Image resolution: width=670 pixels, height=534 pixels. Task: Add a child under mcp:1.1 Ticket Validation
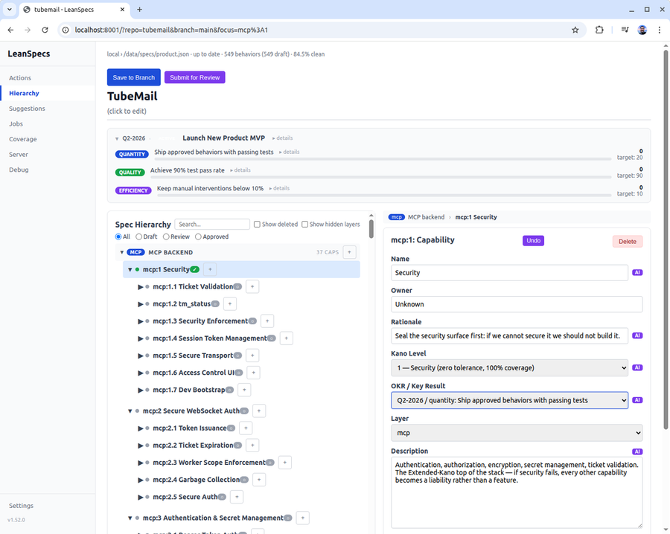click(252, 287)
